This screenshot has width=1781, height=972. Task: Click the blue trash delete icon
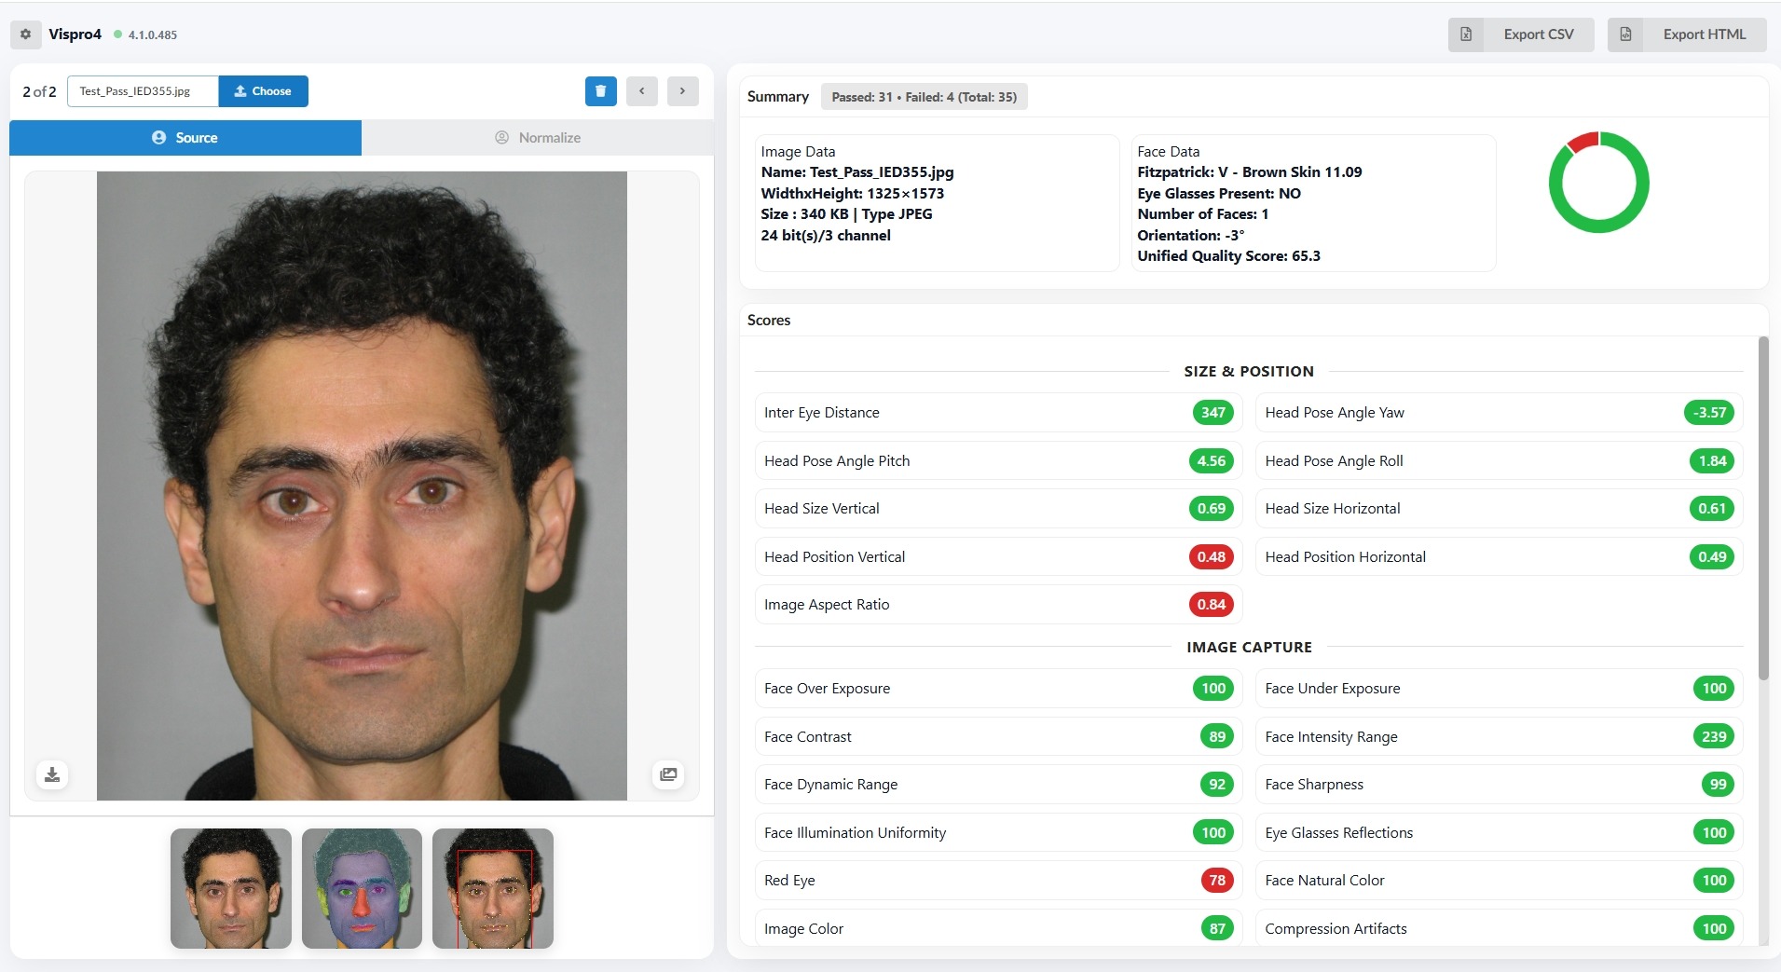click(601, 91)
